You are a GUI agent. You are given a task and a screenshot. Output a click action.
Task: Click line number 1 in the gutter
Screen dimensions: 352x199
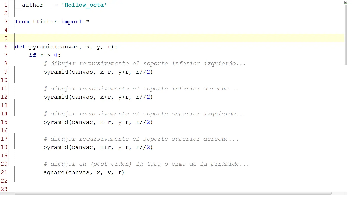pos(6,5)
